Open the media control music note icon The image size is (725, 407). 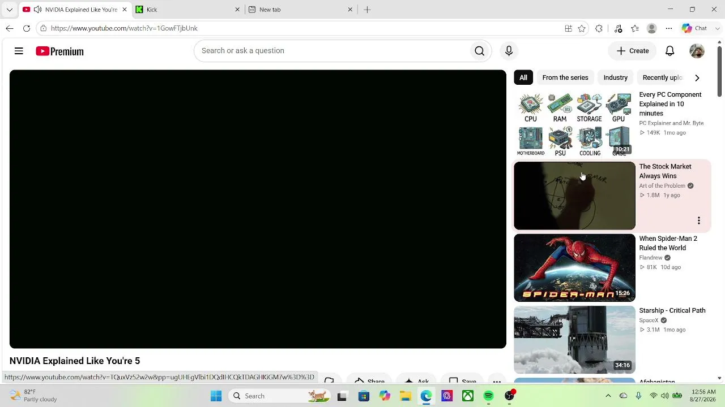[618, 28]
